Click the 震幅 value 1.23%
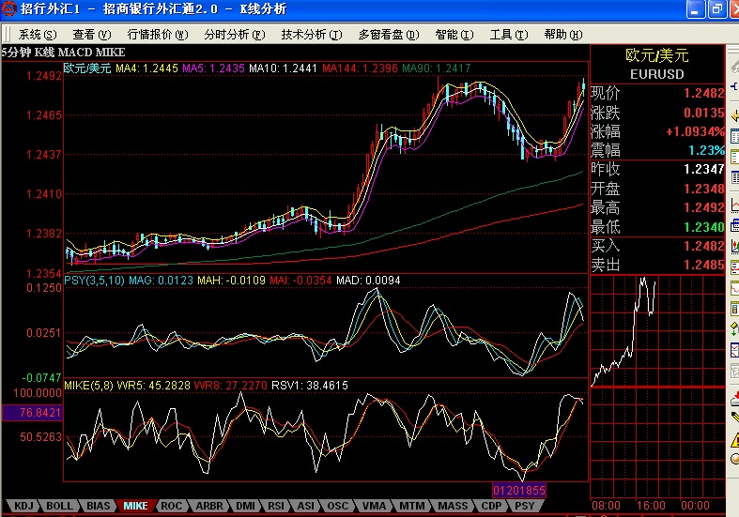Viewport: 739px width, 517px height. click(x=706, y=150)
